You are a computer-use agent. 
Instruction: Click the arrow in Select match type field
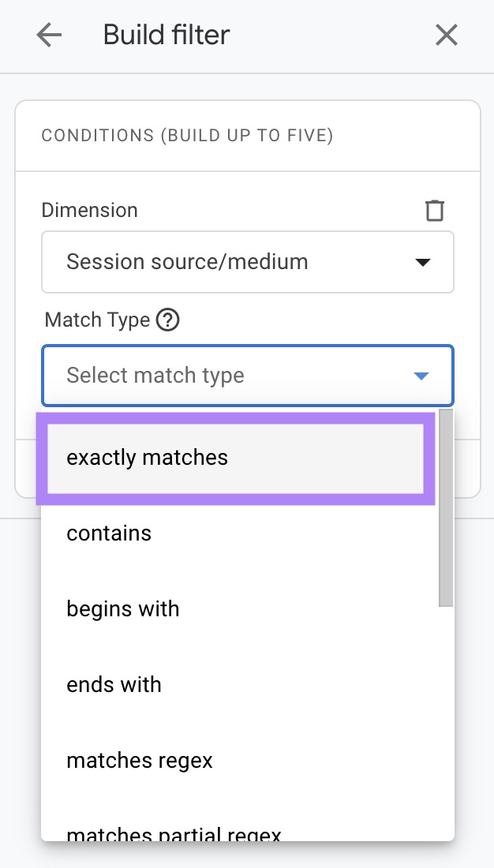(421, 376)
